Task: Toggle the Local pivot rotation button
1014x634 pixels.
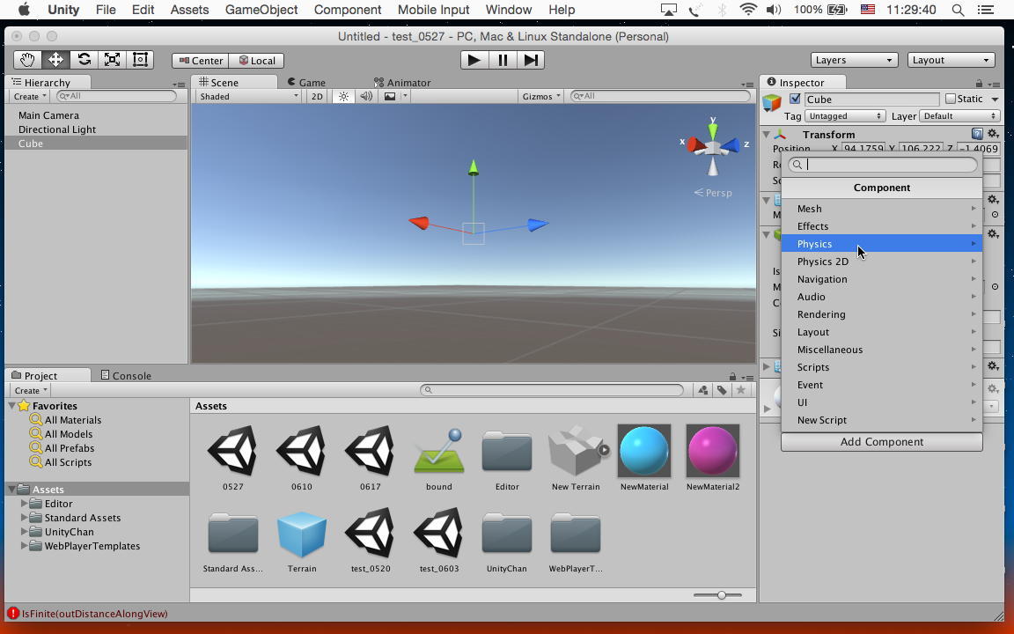Action: point(256,61)
